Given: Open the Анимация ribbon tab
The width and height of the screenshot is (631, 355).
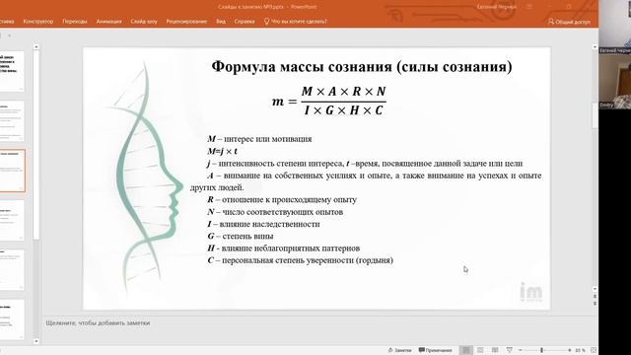Looking at the screenshot, I should (x=108, y=22).
